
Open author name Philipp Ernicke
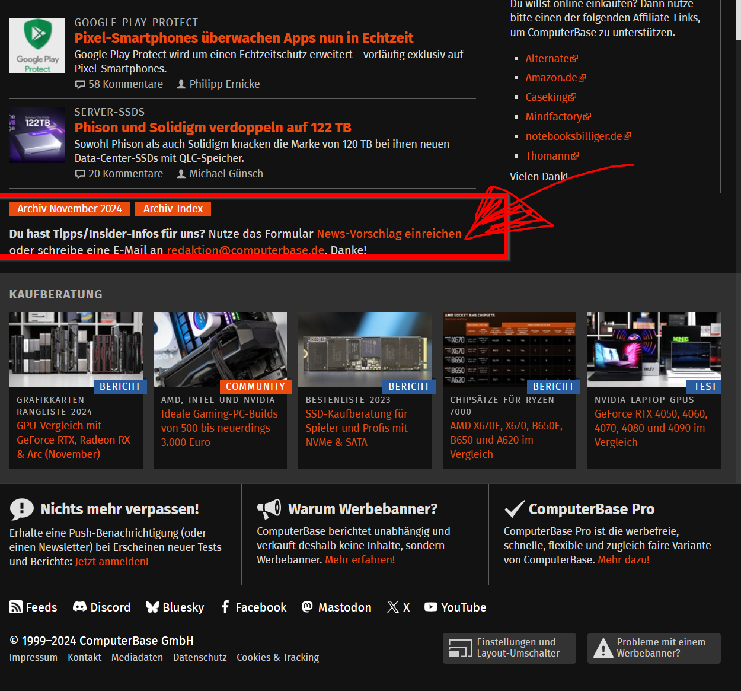225,84
